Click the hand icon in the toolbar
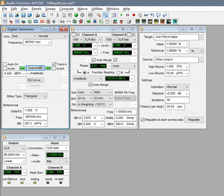Screen dimensions: 224x196 click(x=140, y=15)
